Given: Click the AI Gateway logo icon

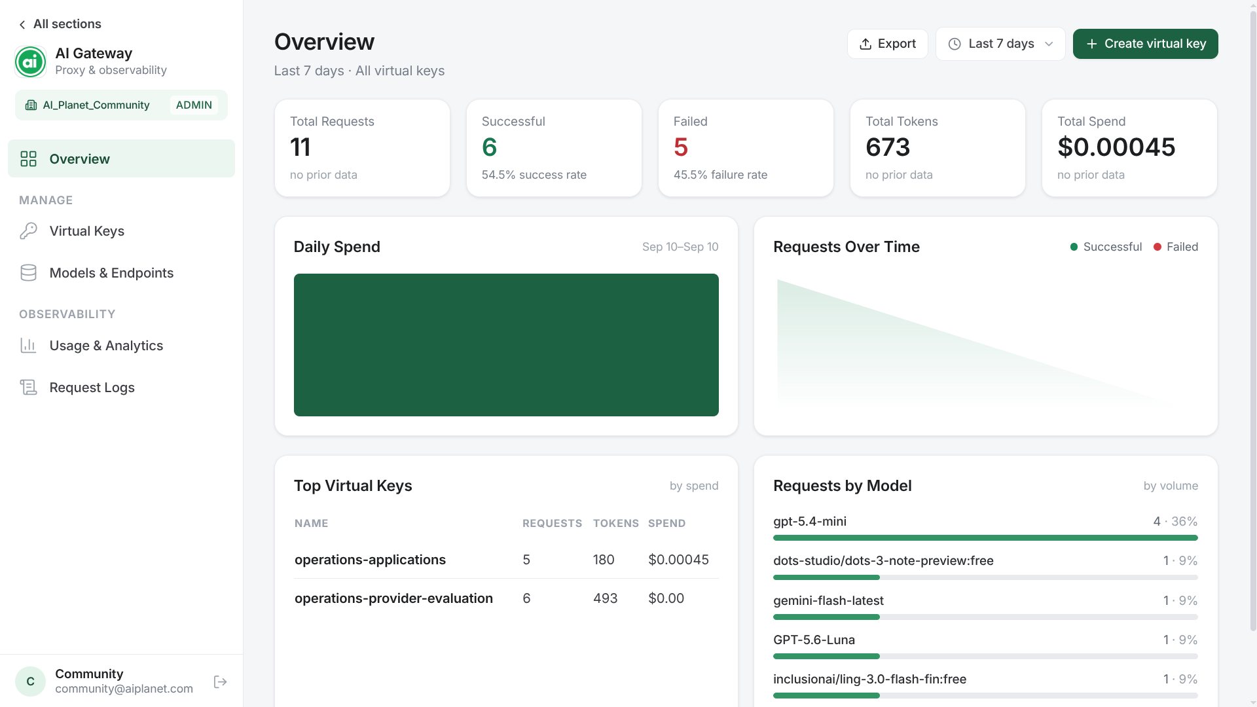Looking at the screenshot, I should coord(30,62).
